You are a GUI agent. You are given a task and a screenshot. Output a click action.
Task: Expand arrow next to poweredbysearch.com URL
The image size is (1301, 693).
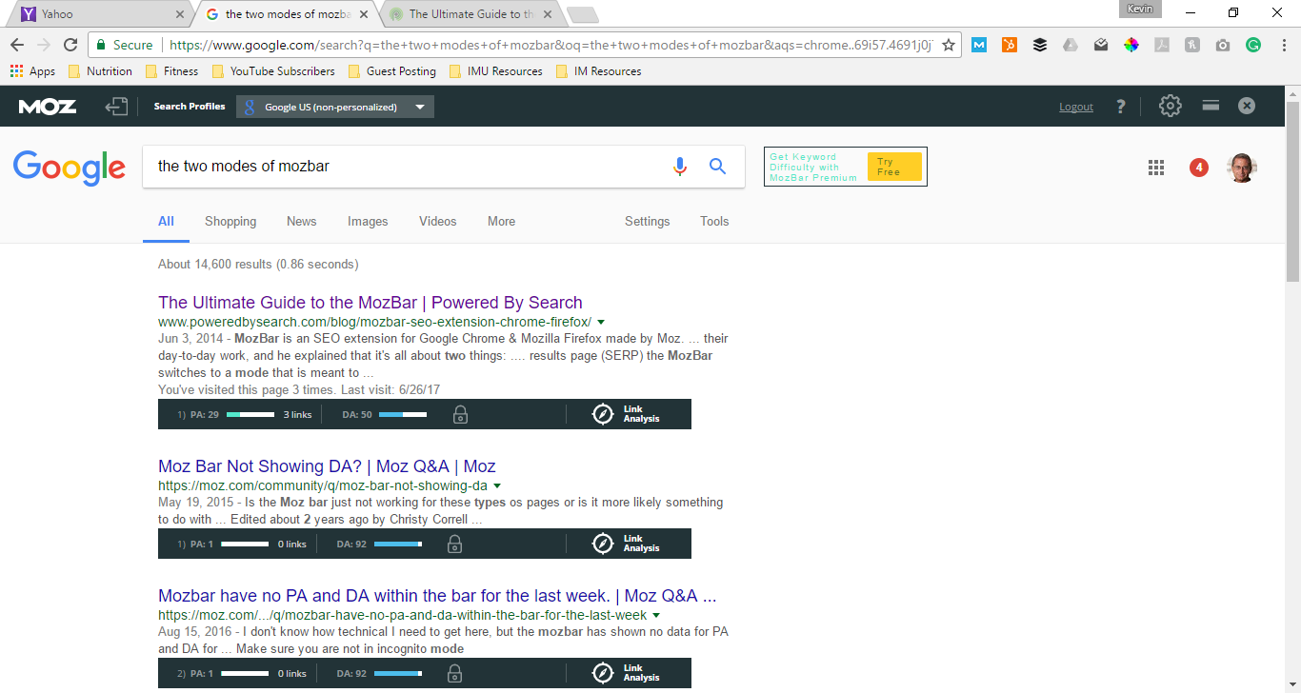pos(601,323)
